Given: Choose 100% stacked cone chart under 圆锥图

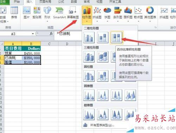Looking at the screenshot, I should pyautogui.click(x=117, y=95).
